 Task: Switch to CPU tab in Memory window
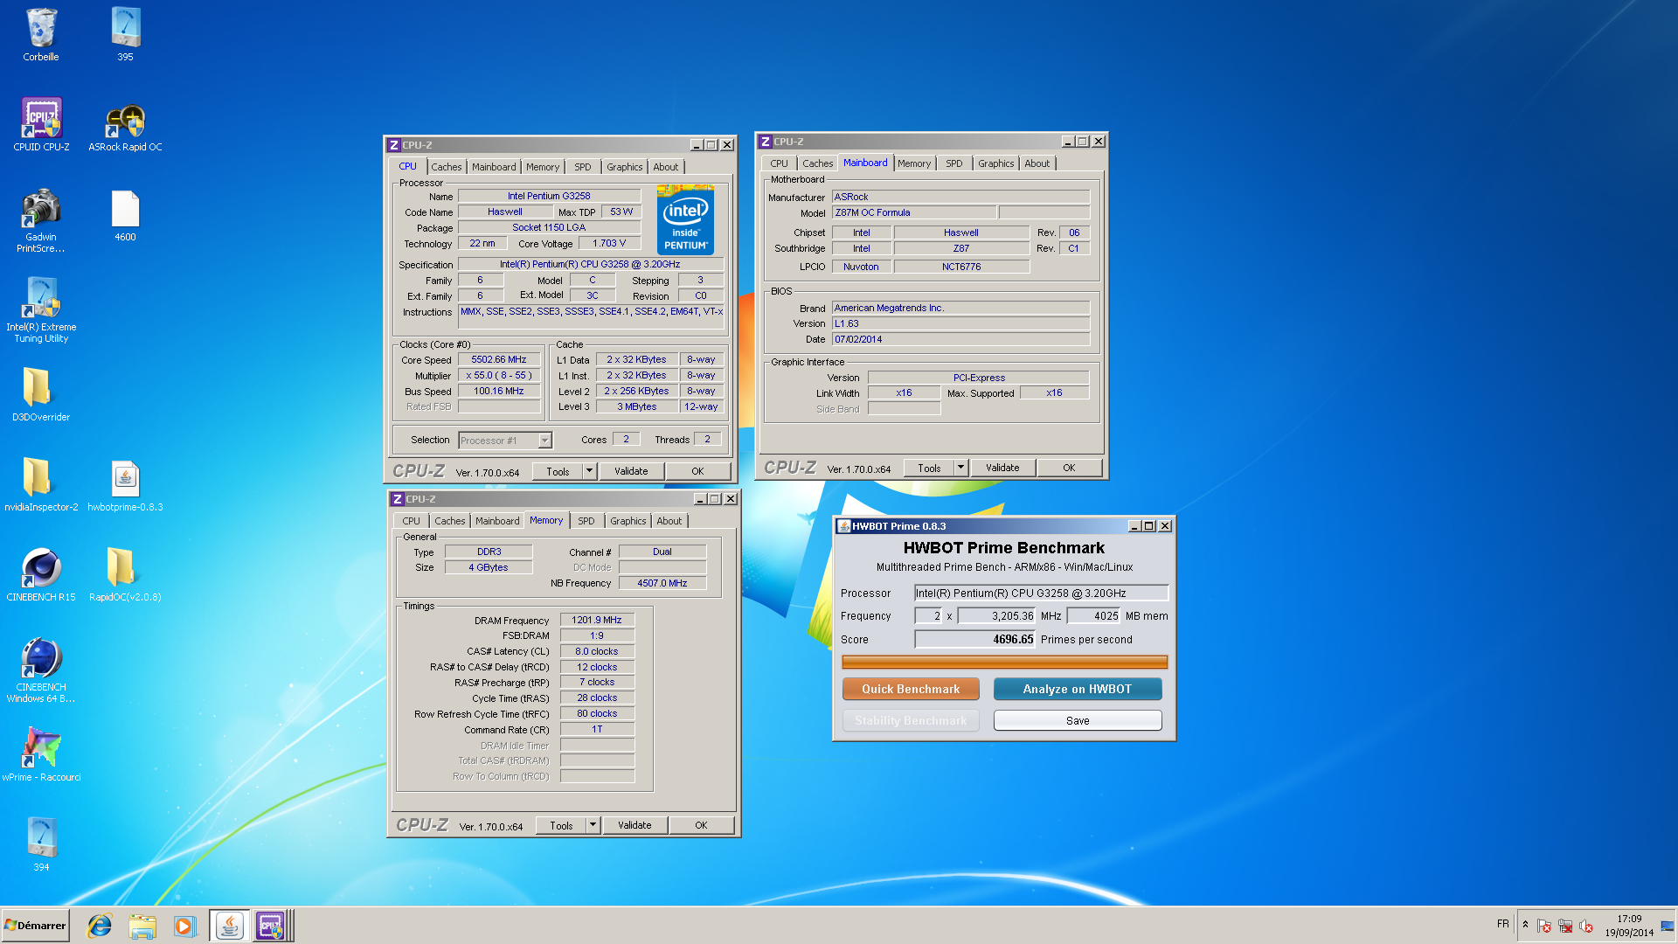(x=411, y=521)
